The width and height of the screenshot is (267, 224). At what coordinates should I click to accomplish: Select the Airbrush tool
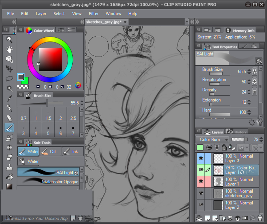[9, 138]
